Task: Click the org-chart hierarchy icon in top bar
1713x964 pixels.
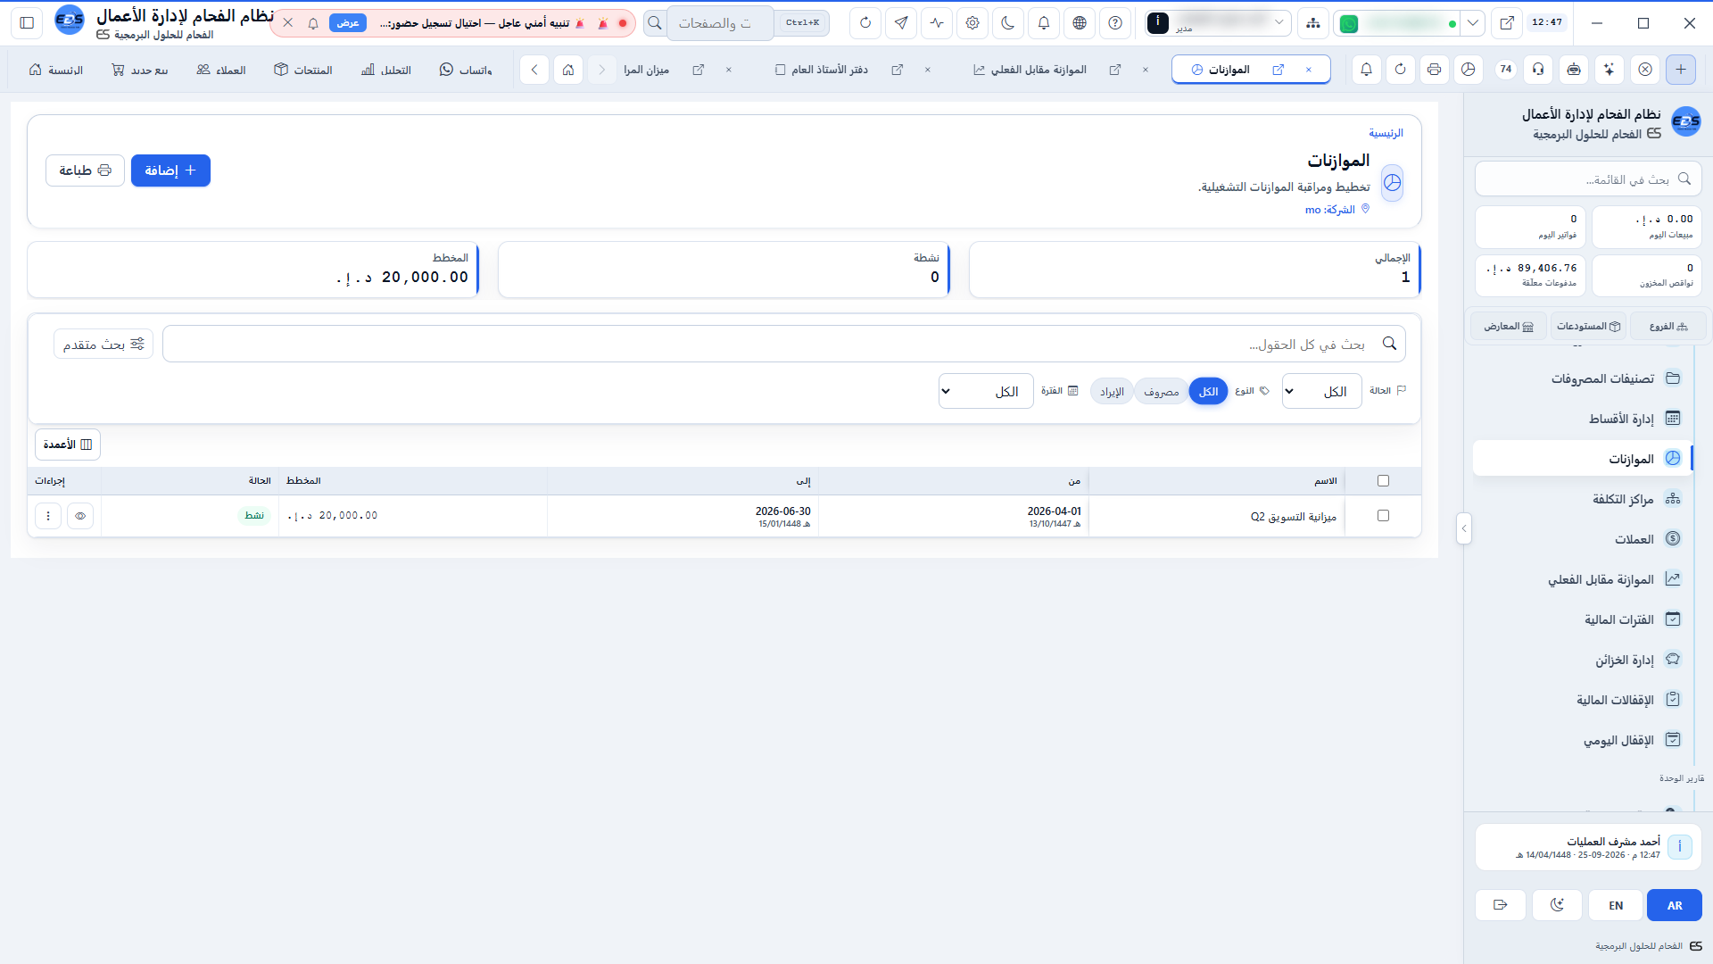Action: 1313,23
